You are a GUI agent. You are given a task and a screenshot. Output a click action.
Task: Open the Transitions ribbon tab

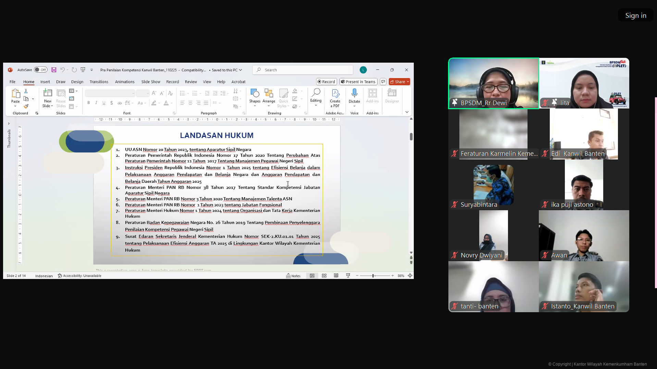pyautogui.click(x=99, y=82)
